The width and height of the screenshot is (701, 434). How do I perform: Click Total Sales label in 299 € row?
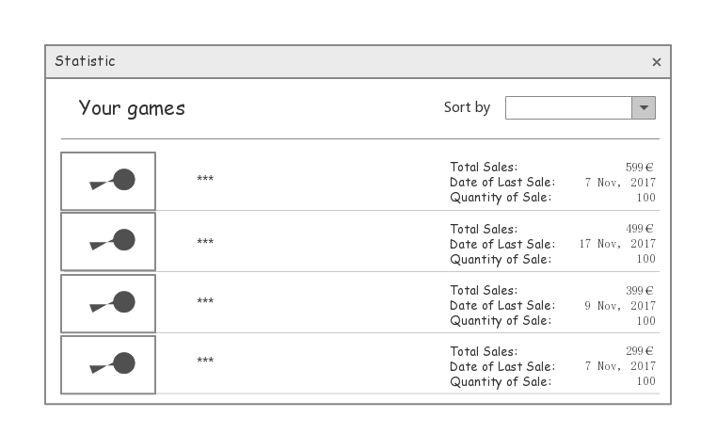click(484, 352)
